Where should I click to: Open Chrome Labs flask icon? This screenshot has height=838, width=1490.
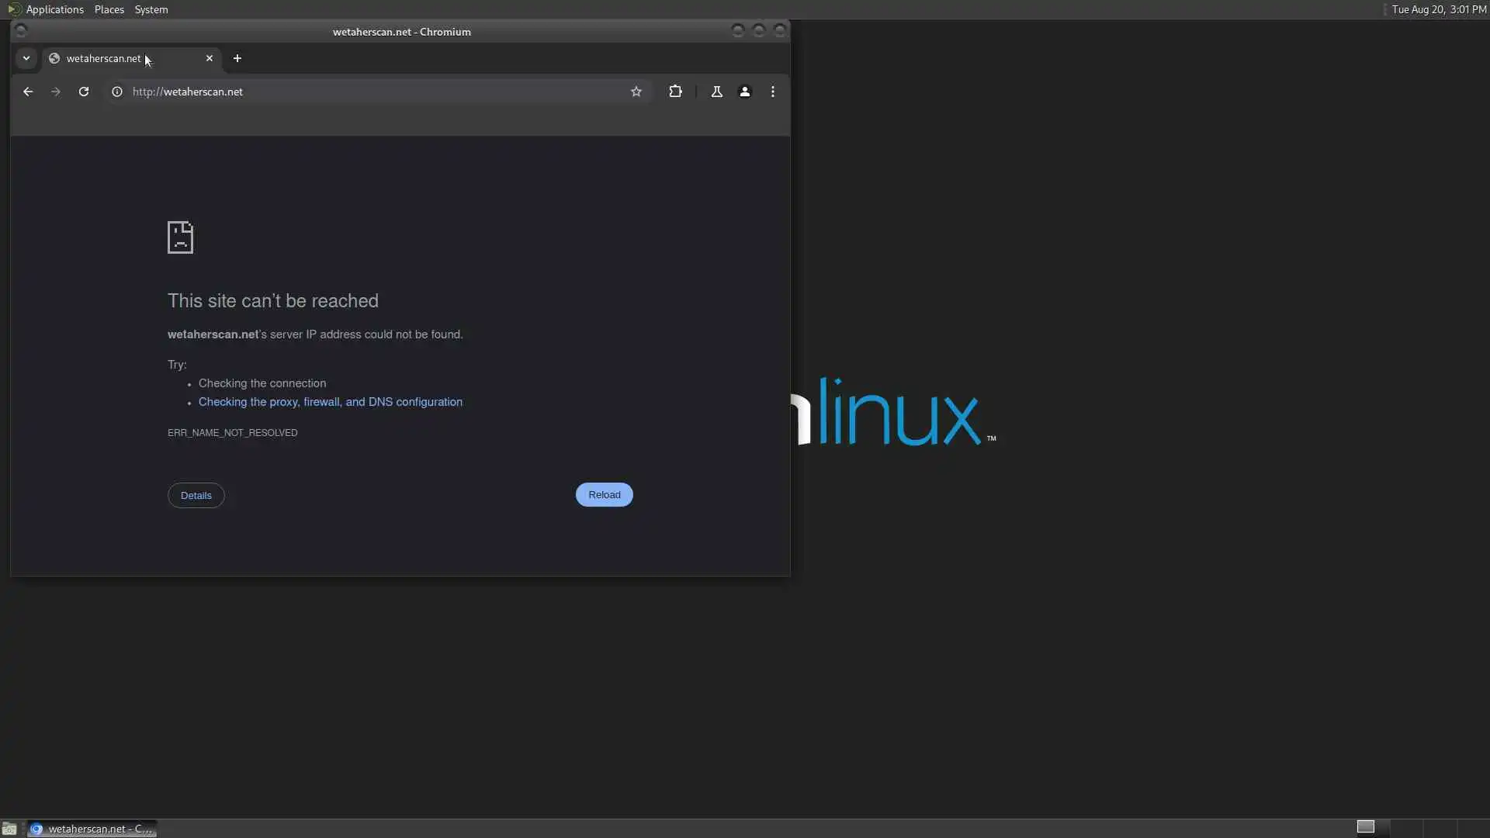[x=717, y=92]
